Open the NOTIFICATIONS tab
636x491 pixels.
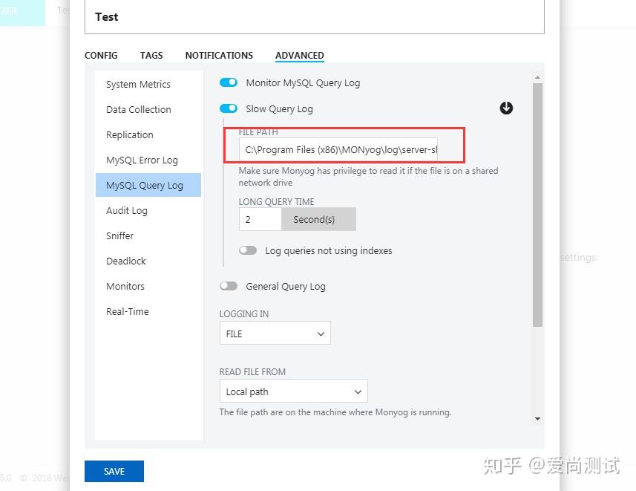(x=219, y=55)
